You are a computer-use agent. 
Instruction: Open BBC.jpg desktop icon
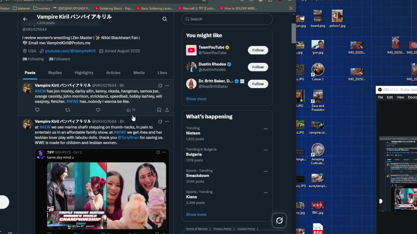[318, 208]
